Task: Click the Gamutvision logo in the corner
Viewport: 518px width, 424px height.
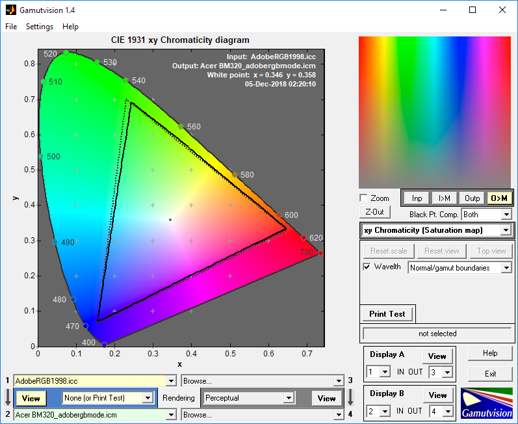Action: (487, 403)
